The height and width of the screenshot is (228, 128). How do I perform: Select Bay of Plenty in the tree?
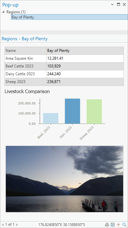(69, 17)
